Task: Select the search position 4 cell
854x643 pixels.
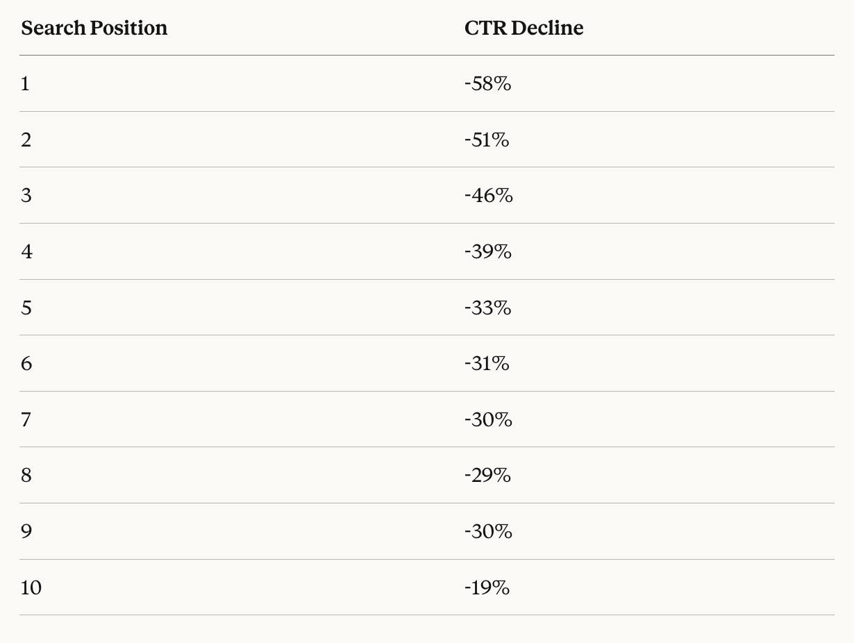Action: pos(26,252)
